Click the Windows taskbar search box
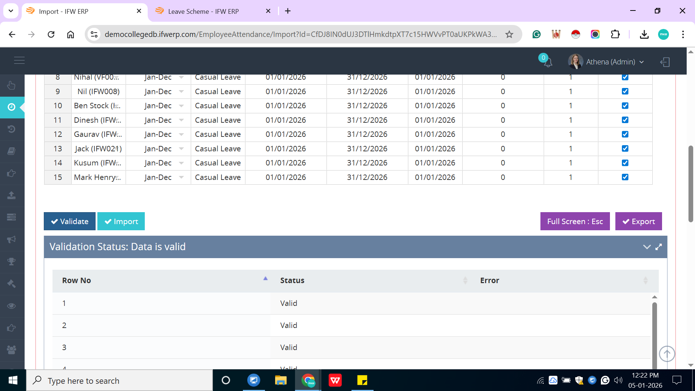The width and height of the screenshot is (695, 391). point(119,381)
